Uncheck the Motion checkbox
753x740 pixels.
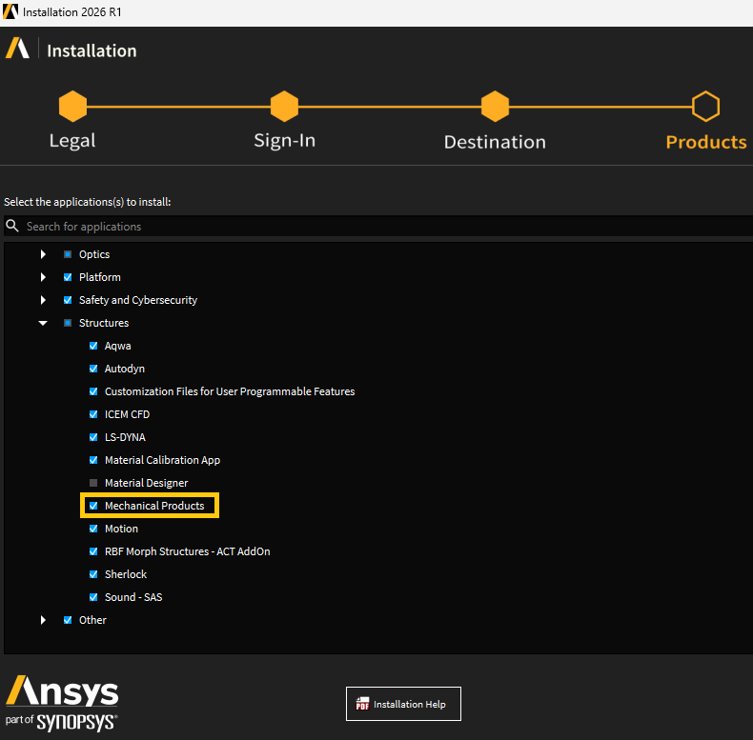coord(93,529)
